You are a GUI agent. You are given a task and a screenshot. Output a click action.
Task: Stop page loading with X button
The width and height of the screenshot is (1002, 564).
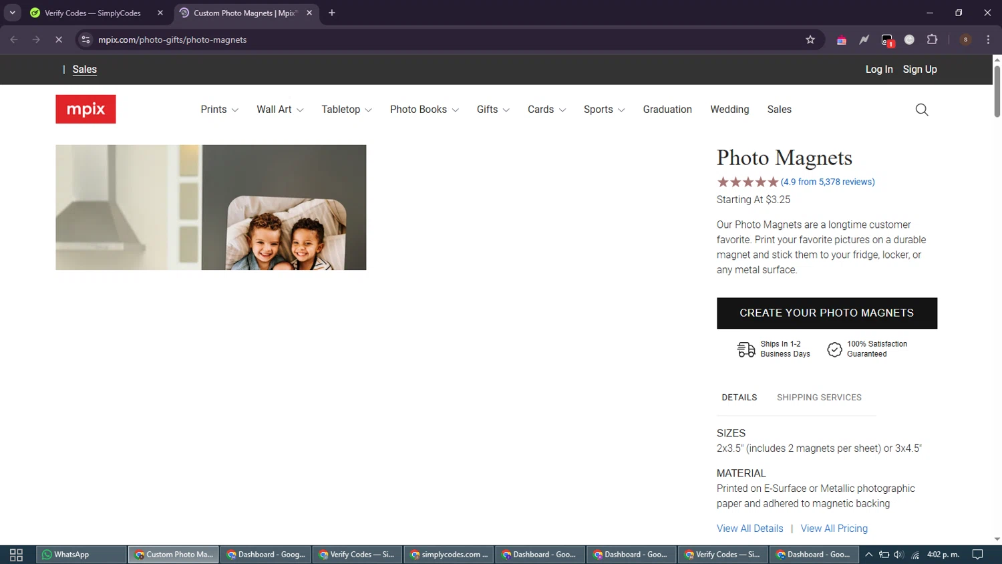59,40
